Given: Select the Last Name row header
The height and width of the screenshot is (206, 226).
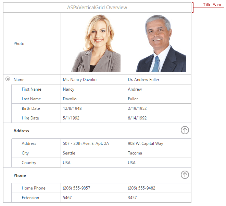Looking at the screenshot, I should tap(36, 99).
